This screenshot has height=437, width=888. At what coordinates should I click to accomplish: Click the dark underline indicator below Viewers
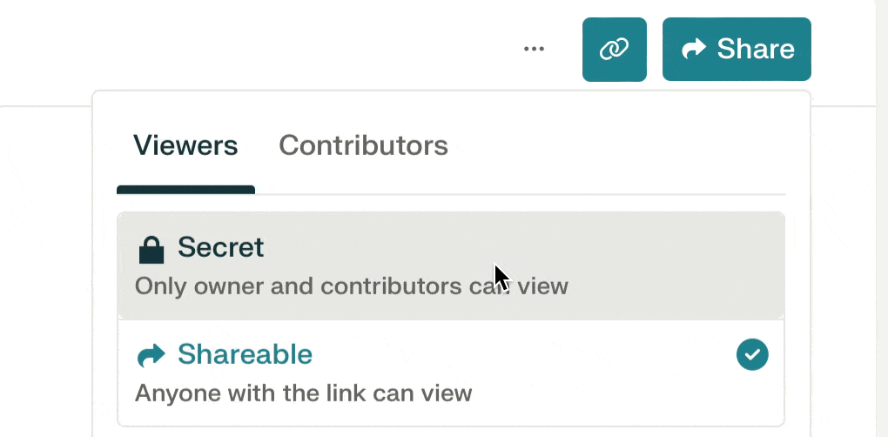point(185,190)
